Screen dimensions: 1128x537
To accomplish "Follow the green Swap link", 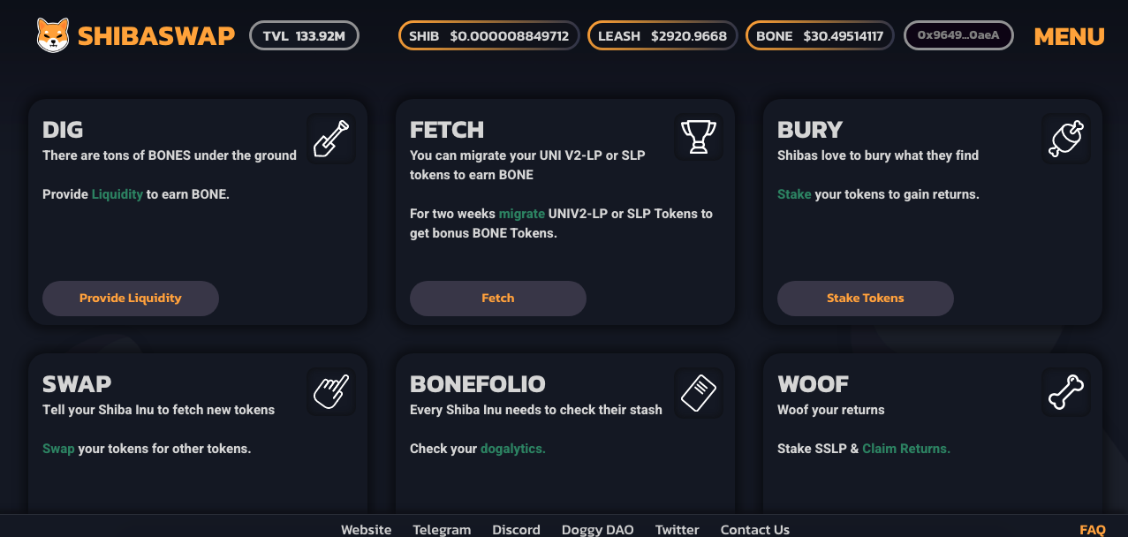I will click(58, 449).
